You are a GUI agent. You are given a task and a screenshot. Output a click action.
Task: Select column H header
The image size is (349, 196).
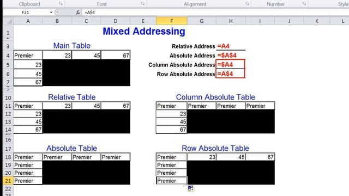point(231,21)
